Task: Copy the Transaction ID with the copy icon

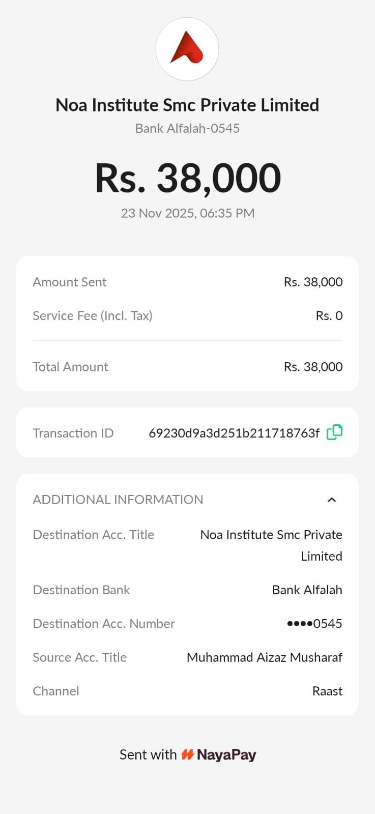Action: click(x=334, y=432)
